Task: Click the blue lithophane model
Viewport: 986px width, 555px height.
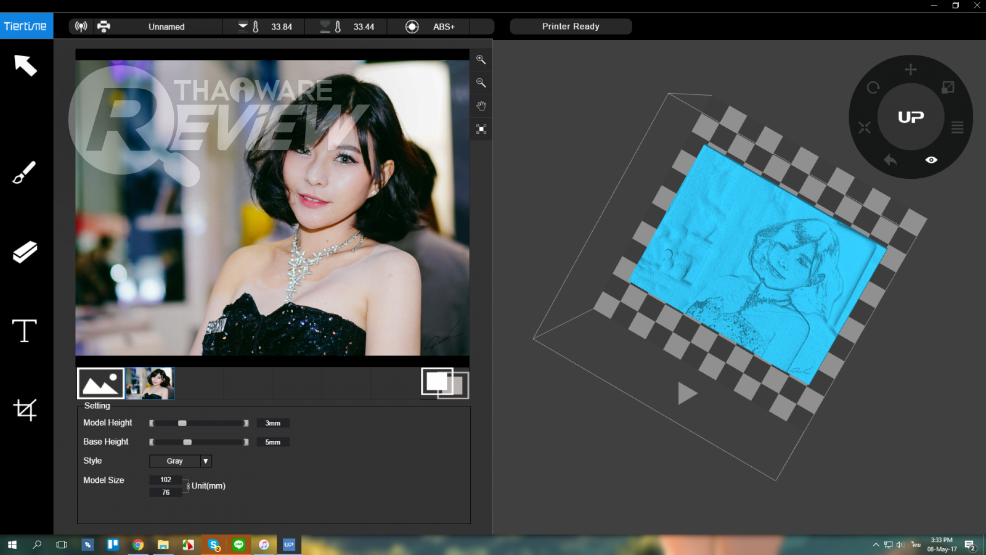Action: tap(758, 265)
